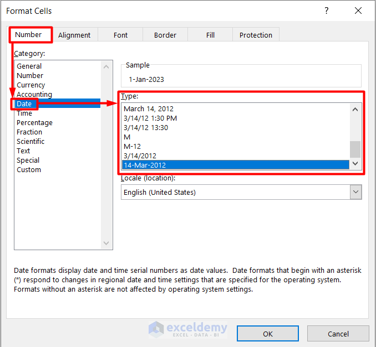Pick the Custom category
This screenshot has height=347, width=376.
click(x=58, y=170)
